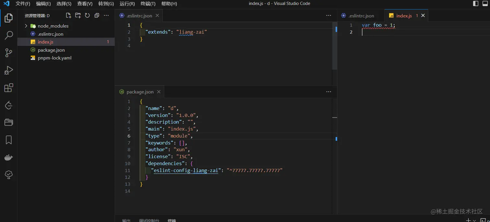This screenshot has height=222, width=490.
Task: Click the "^77777.77777.77777" version string
Action: (255, 170)
